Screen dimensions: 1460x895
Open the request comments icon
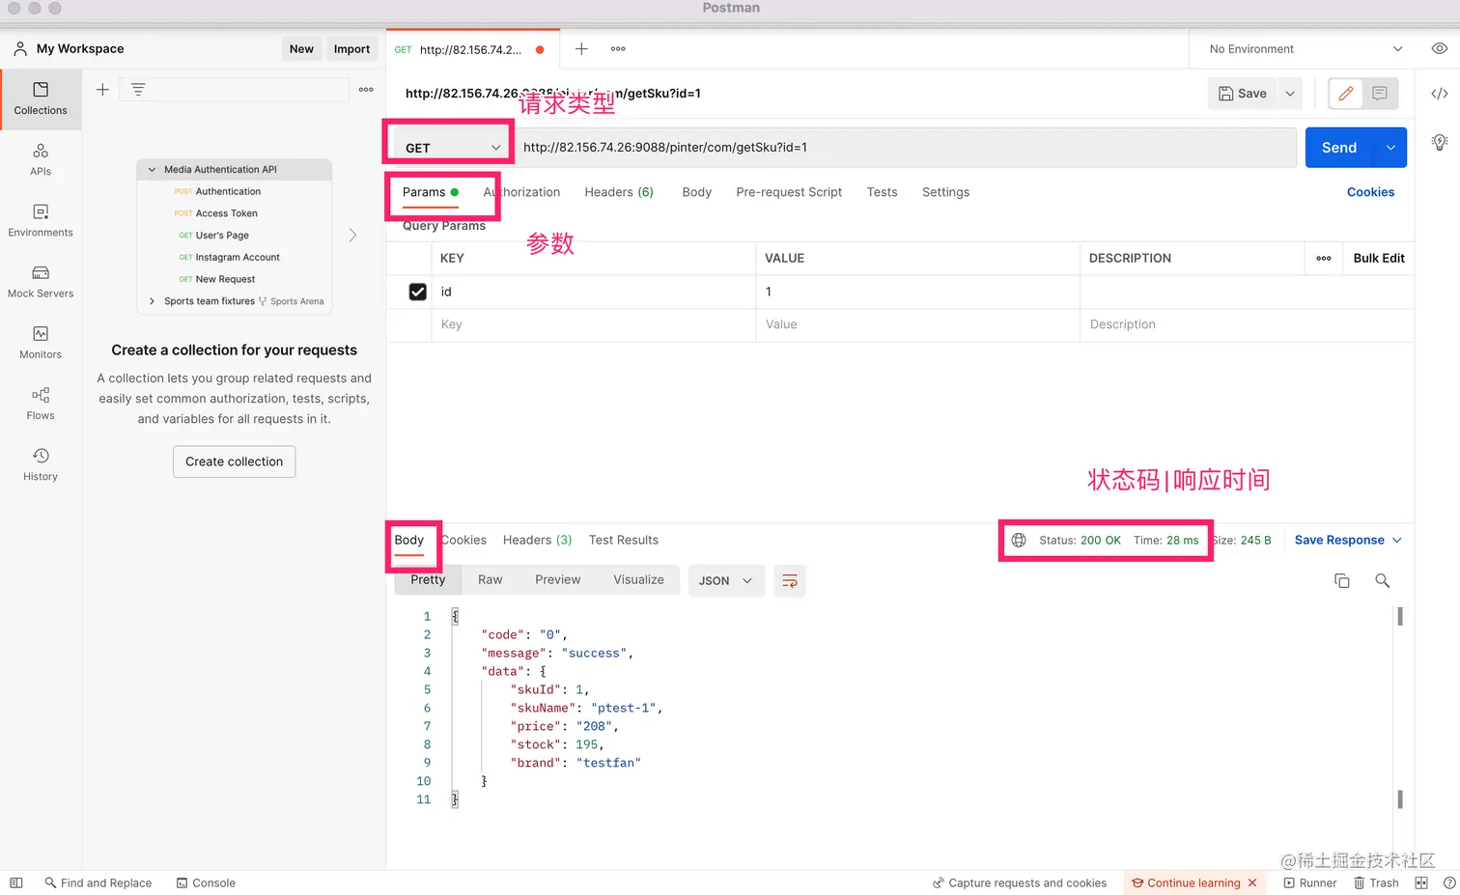click(1380, 94)
